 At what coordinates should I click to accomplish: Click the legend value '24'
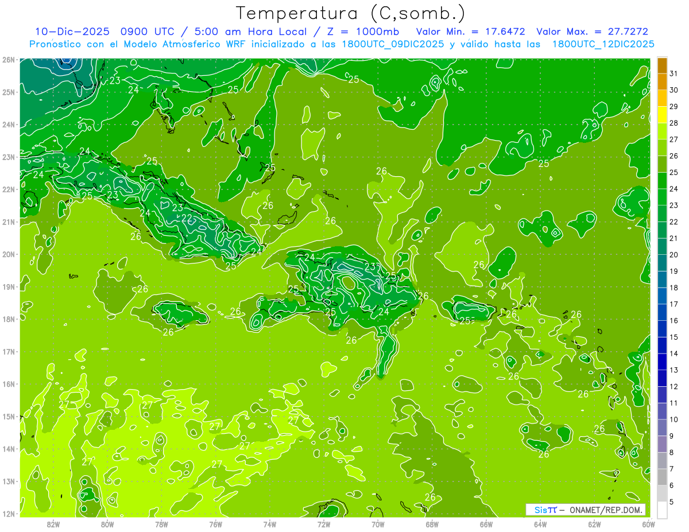pos(674,189)
